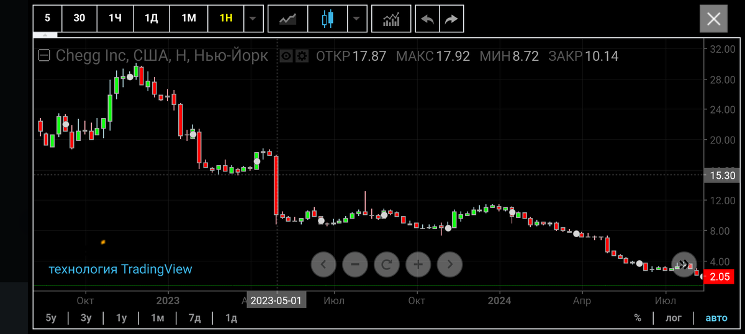Click the ОТКР 17.87 open value
This screenshot has width=745, height=334.
pos(351,56)
